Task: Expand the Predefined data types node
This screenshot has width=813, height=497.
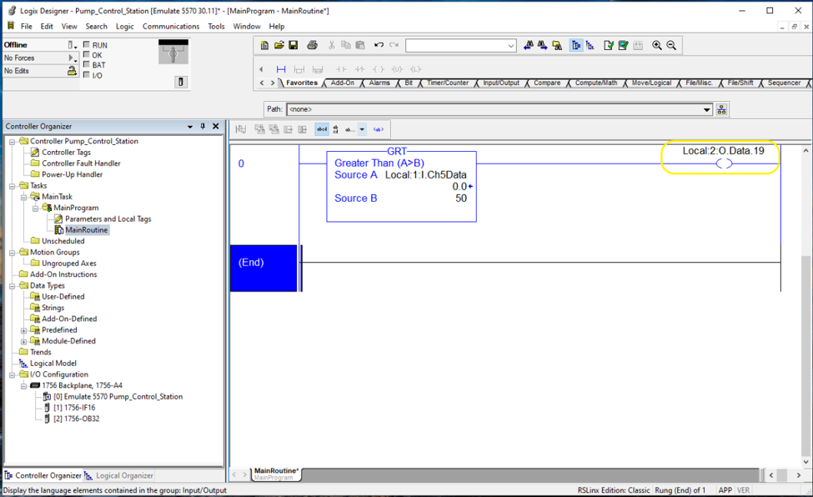Action: pyautogui.click(x=24, y=330)
